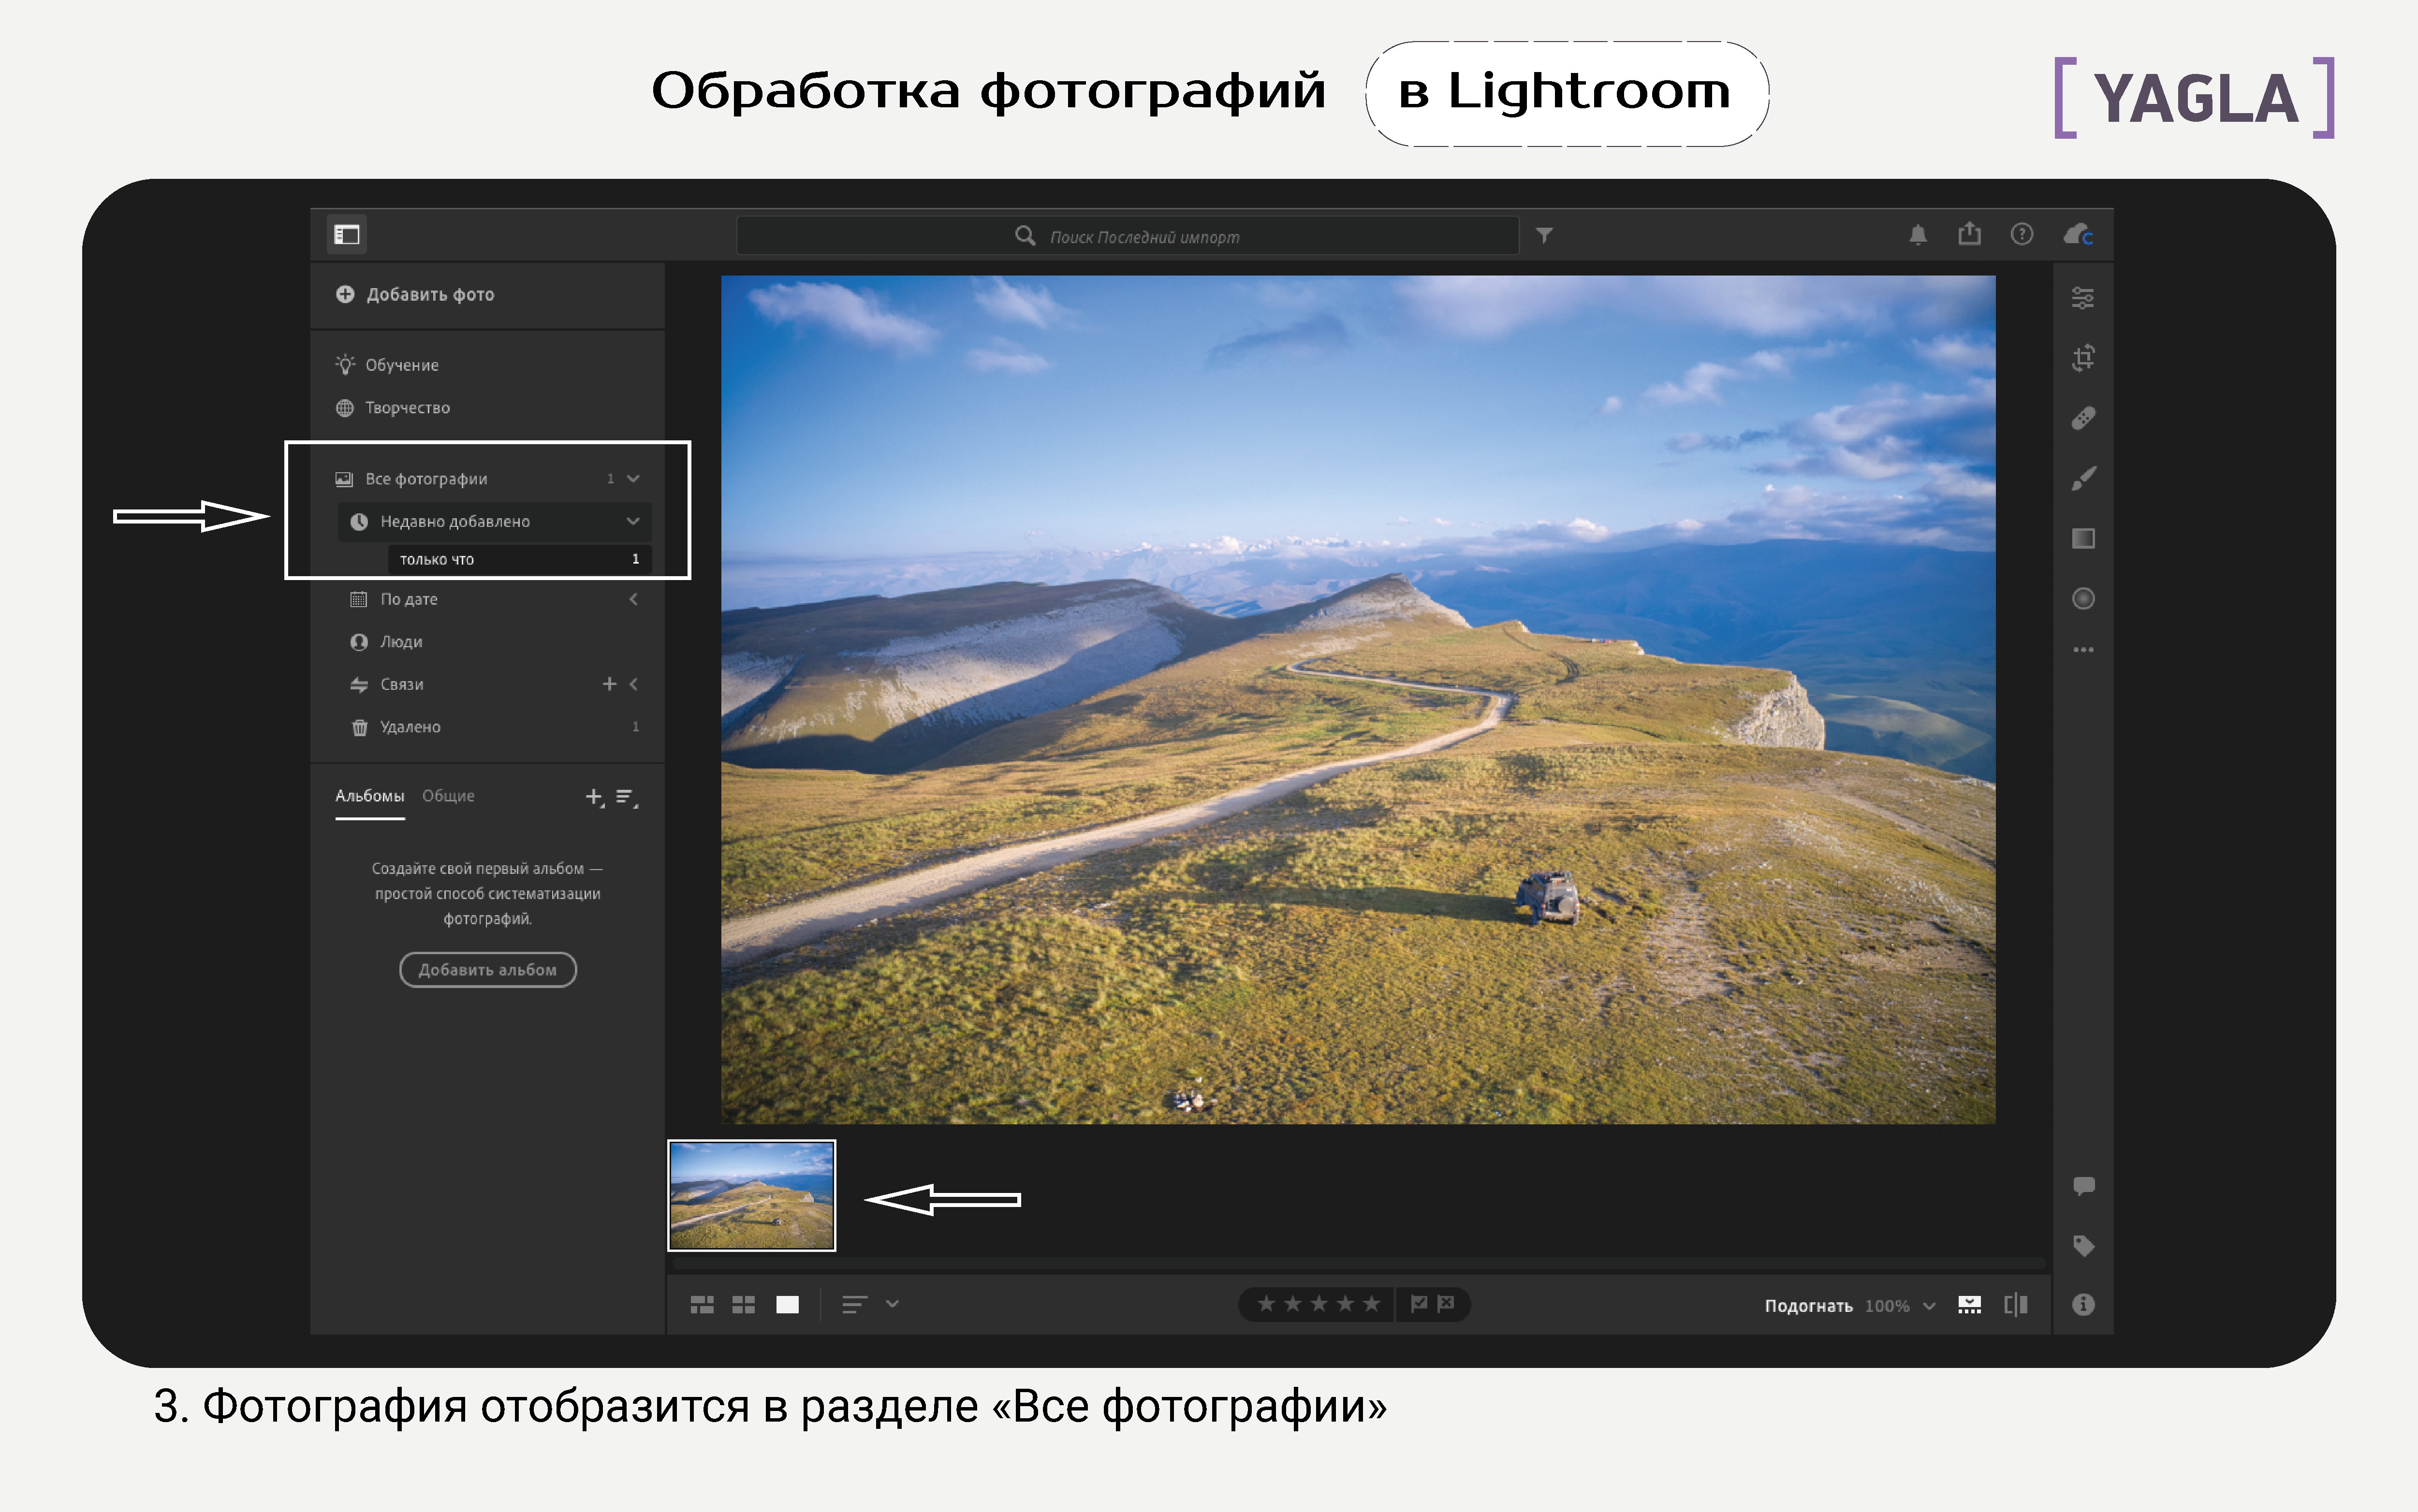The image size is (2418, 1512).
Task: Open the sort order icon
Action: pos(854,1304)
